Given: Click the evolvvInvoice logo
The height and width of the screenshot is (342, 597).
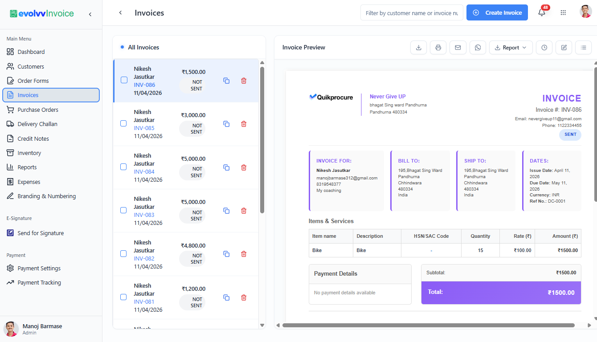Looking at the screenshot, I should pos(42,14).
